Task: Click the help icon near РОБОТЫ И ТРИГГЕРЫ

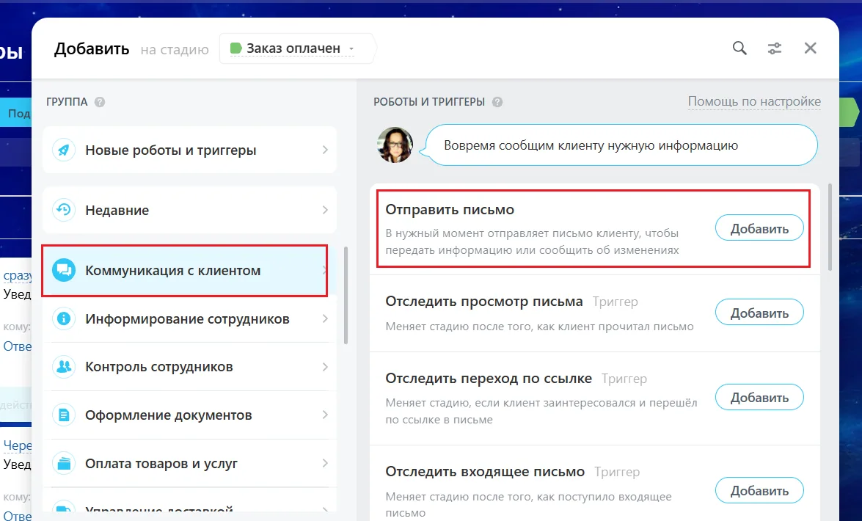Action: click(x=497, y=102)
